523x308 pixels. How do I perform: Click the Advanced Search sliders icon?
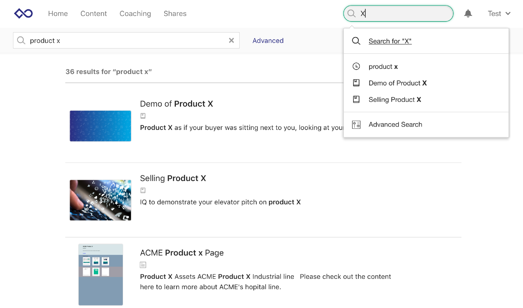(x=356, y=124)
